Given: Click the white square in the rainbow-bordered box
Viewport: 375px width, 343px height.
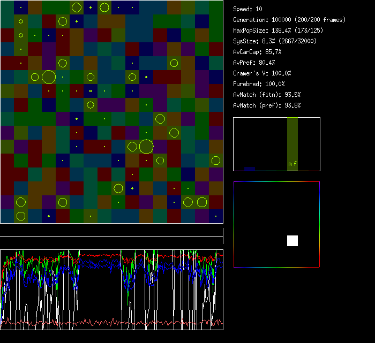Looking at the screenshot, I should click(x=292, y=241).
